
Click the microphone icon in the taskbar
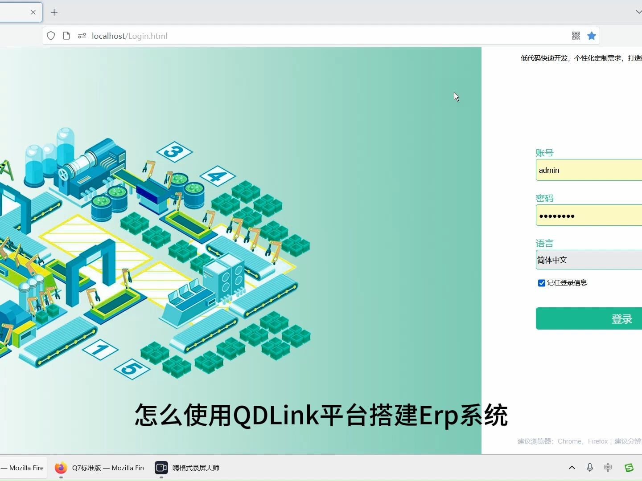589,468
